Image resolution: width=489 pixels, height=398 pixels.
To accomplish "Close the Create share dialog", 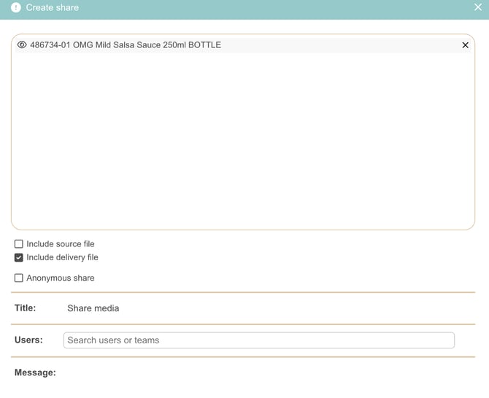I will [478, 7].
